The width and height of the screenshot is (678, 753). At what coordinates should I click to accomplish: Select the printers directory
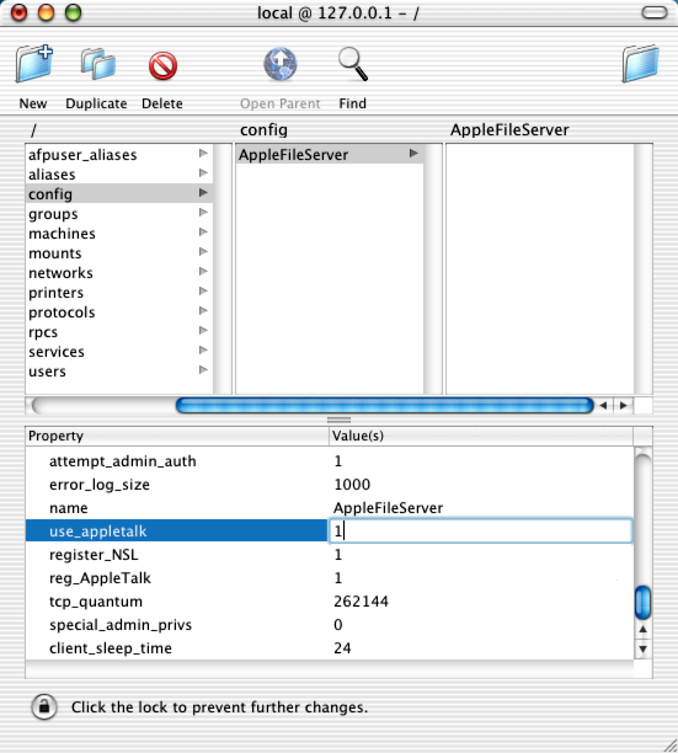(x=119, y=292)
